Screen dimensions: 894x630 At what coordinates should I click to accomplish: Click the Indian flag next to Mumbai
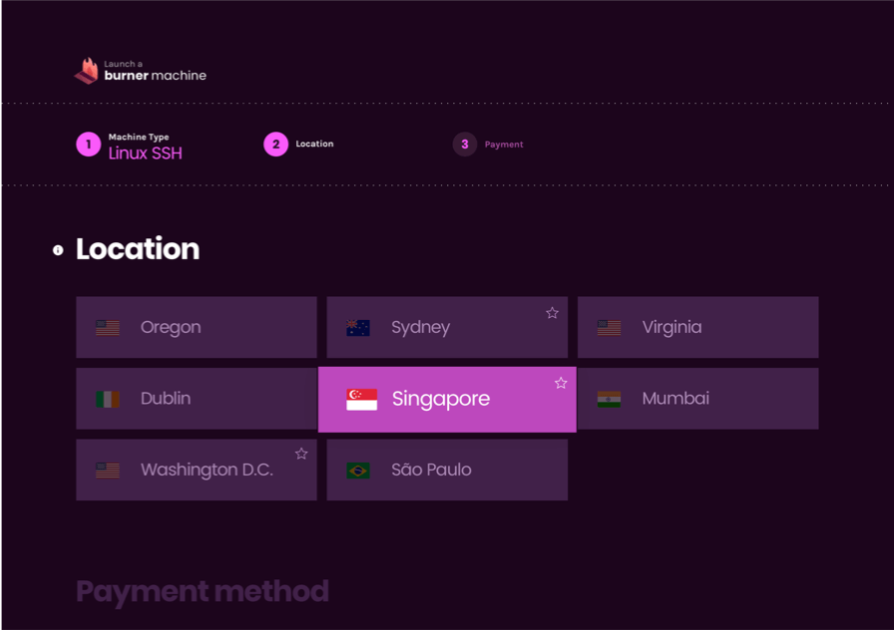coord(609,399)
